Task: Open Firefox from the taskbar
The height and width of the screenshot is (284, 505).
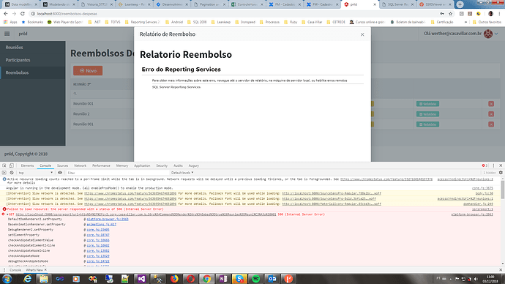Action: click(x=174, y=279)
